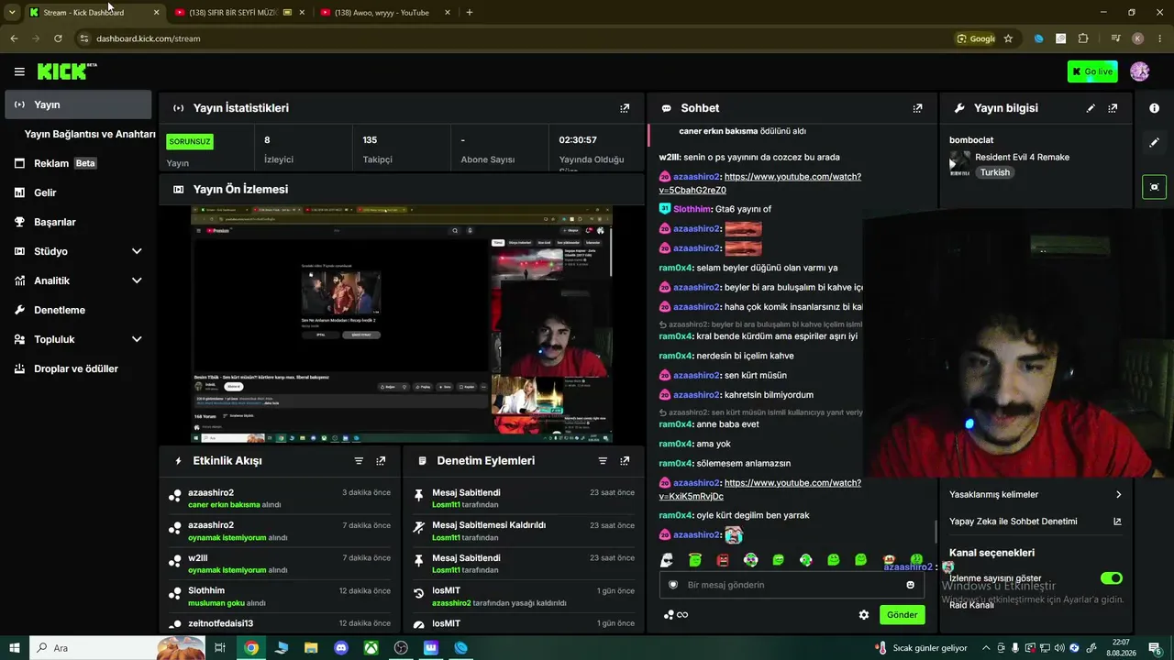Click the Windows taskbar search box
Image resolution: width=1174 pixels, height=660 pixels.
(x=119, y=648)
